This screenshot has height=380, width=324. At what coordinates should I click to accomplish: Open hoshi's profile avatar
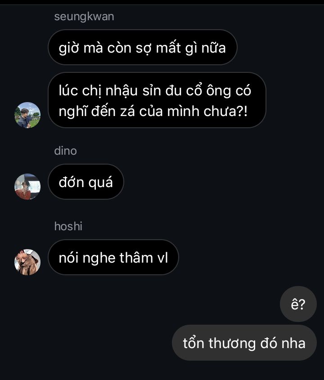[27, 262]
